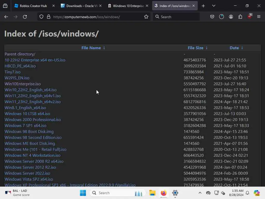Download Windows Vista SP2 x64.iso

pyautogui.click(x=29, y=179)
